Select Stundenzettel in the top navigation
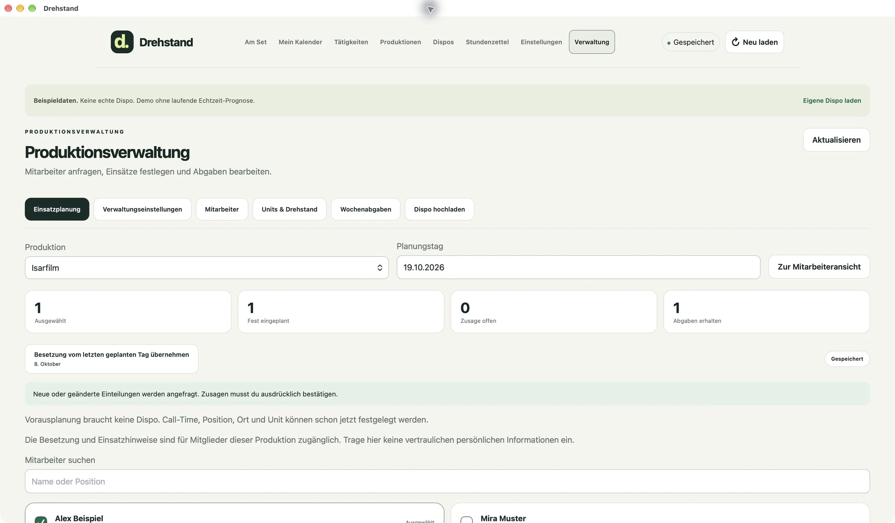 (x=487, y=42)
